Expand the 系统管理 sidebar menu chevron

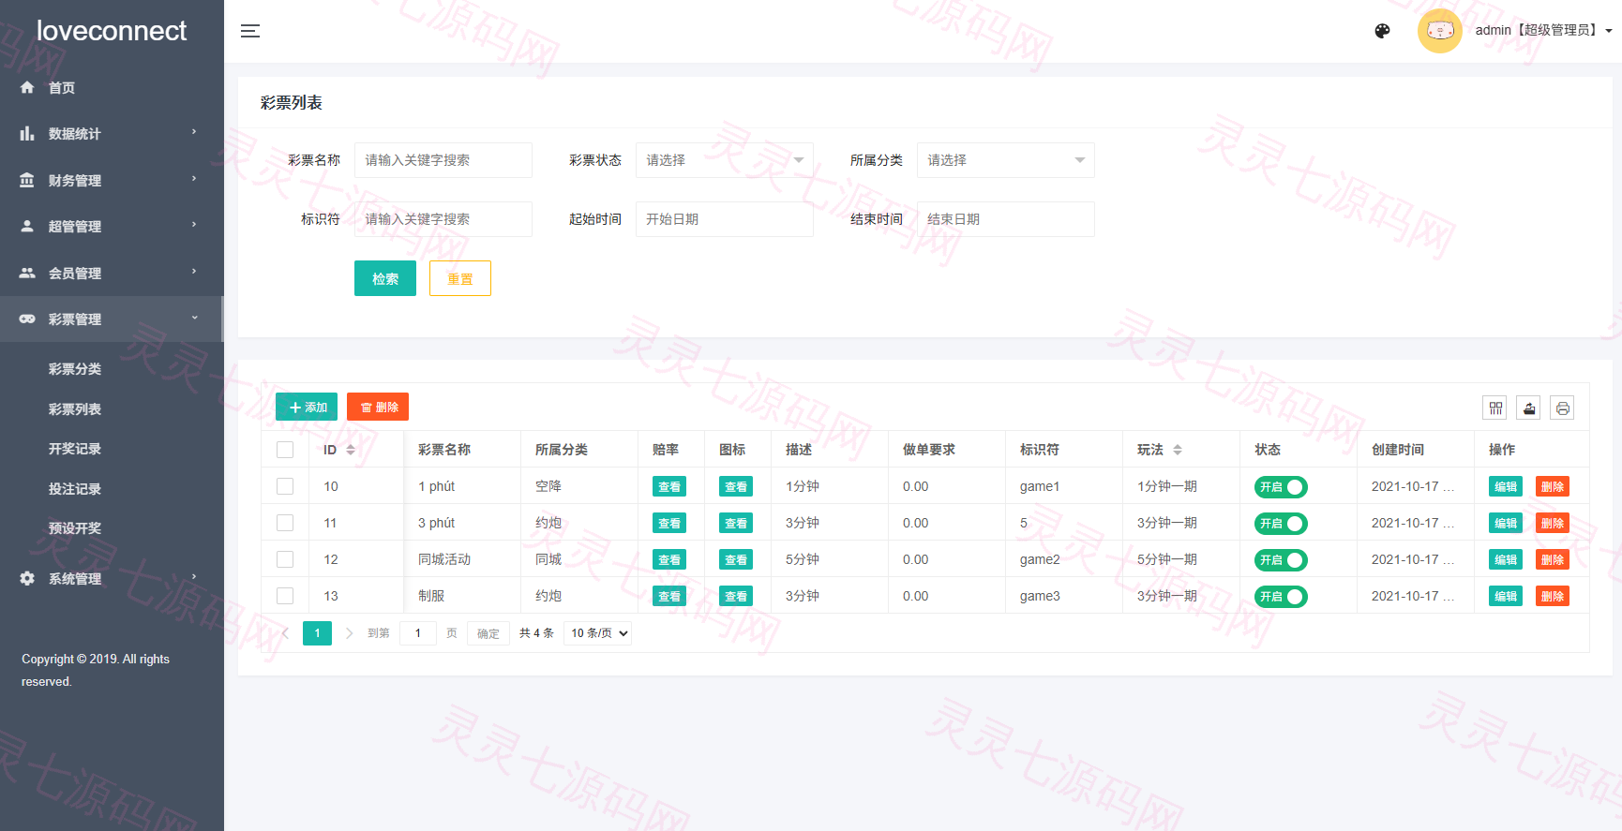[194, 577]
